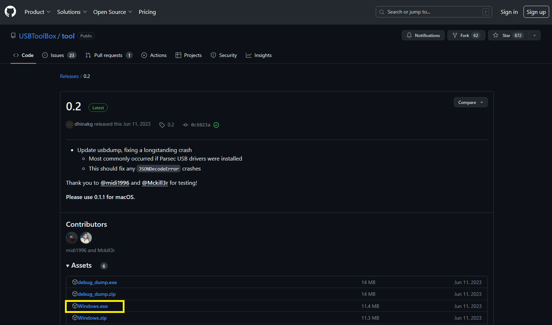Click the 11.4 MB size of Windows.exe
Image resolution: width=552 pixels, height=325 pixels.
[x=370, y=306]
